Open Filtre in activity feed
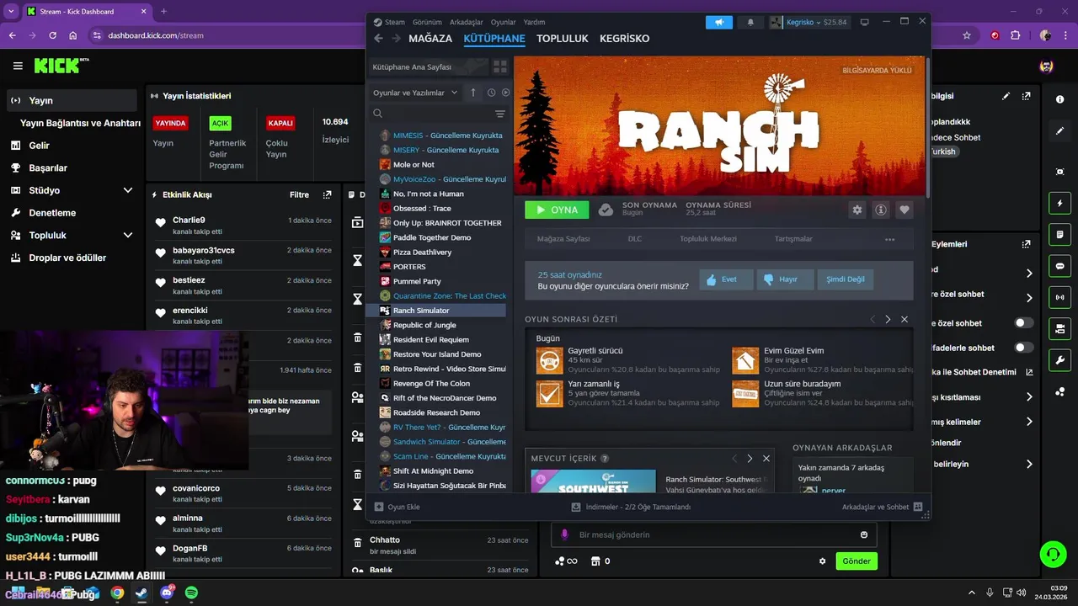This screenshot has width=1078, height=606. [299, 194]
